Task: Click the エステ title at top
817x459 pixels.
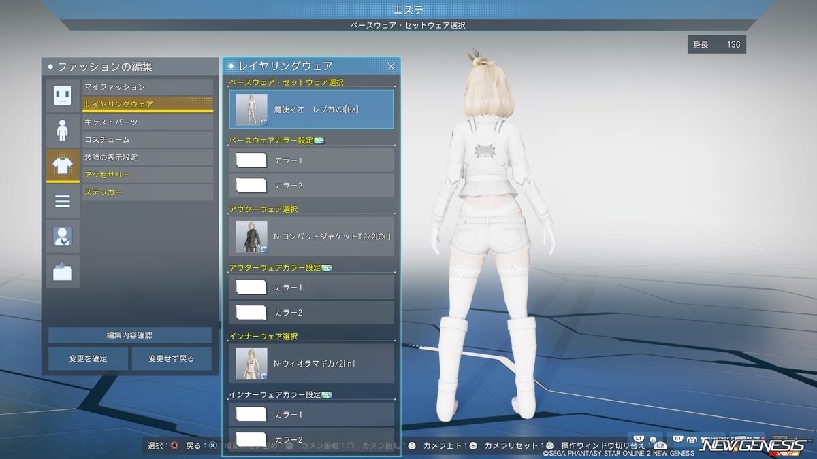Action: click(408, 10)
